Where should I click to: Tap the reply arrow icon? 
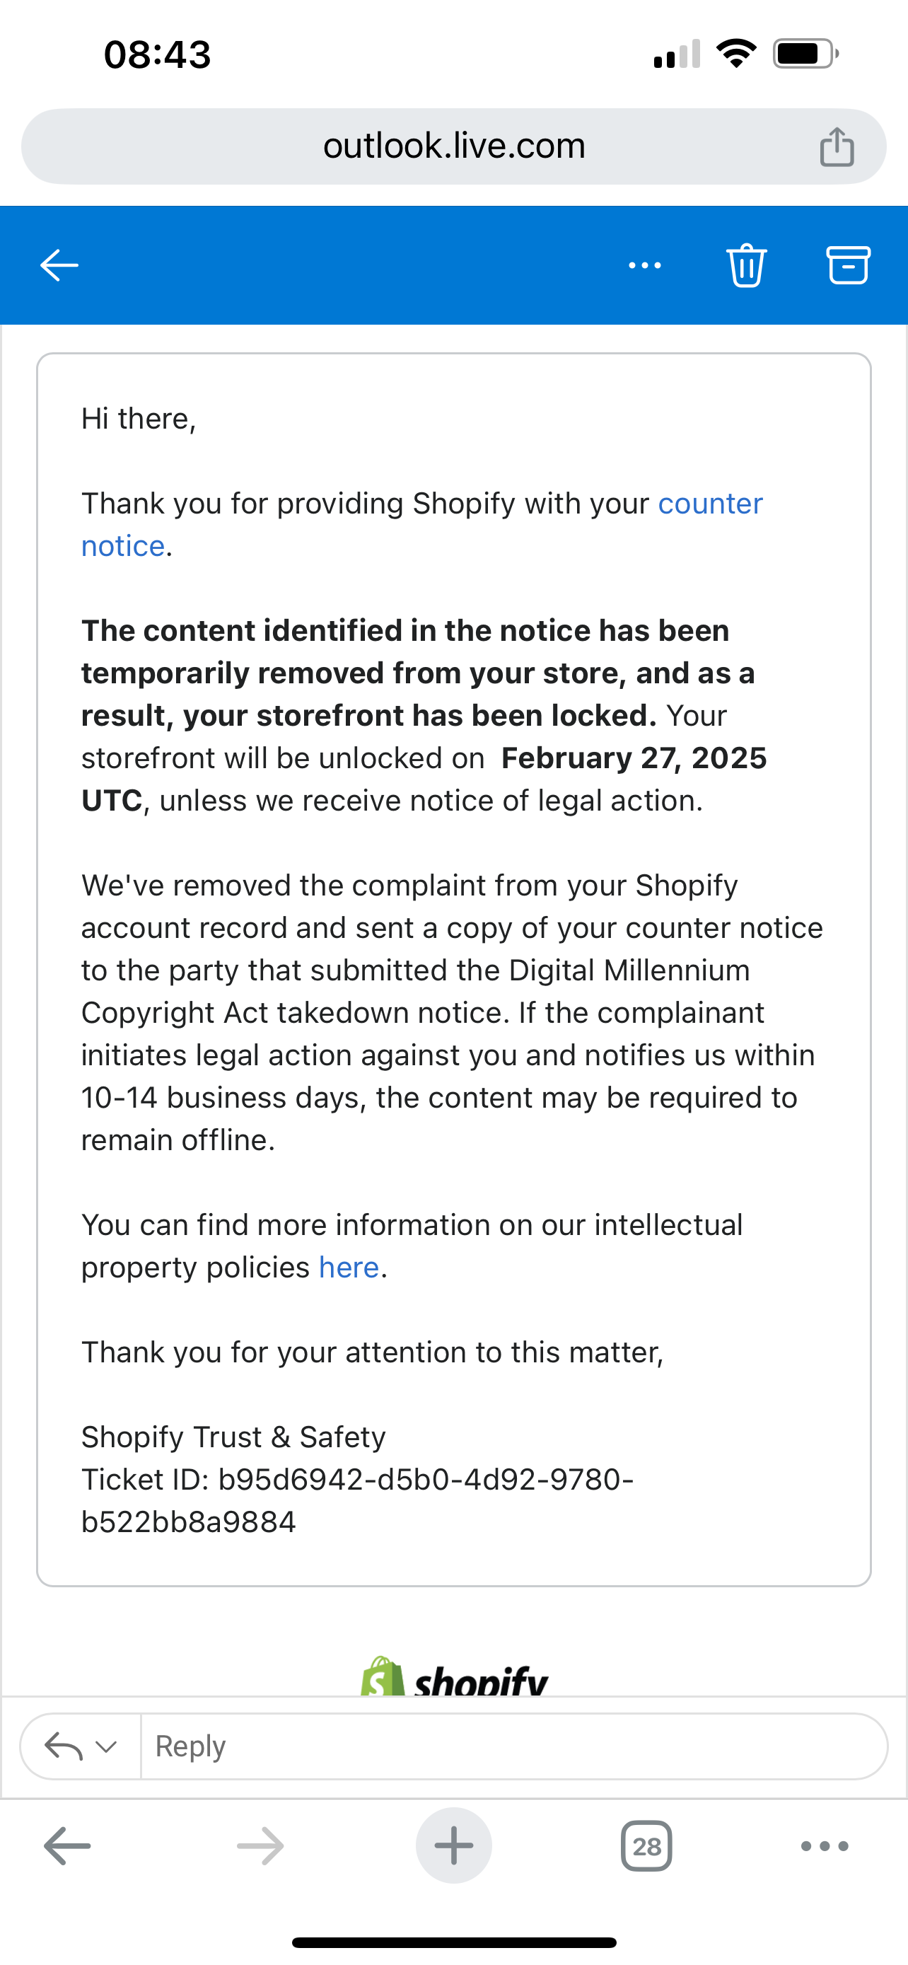[63, 1746]
